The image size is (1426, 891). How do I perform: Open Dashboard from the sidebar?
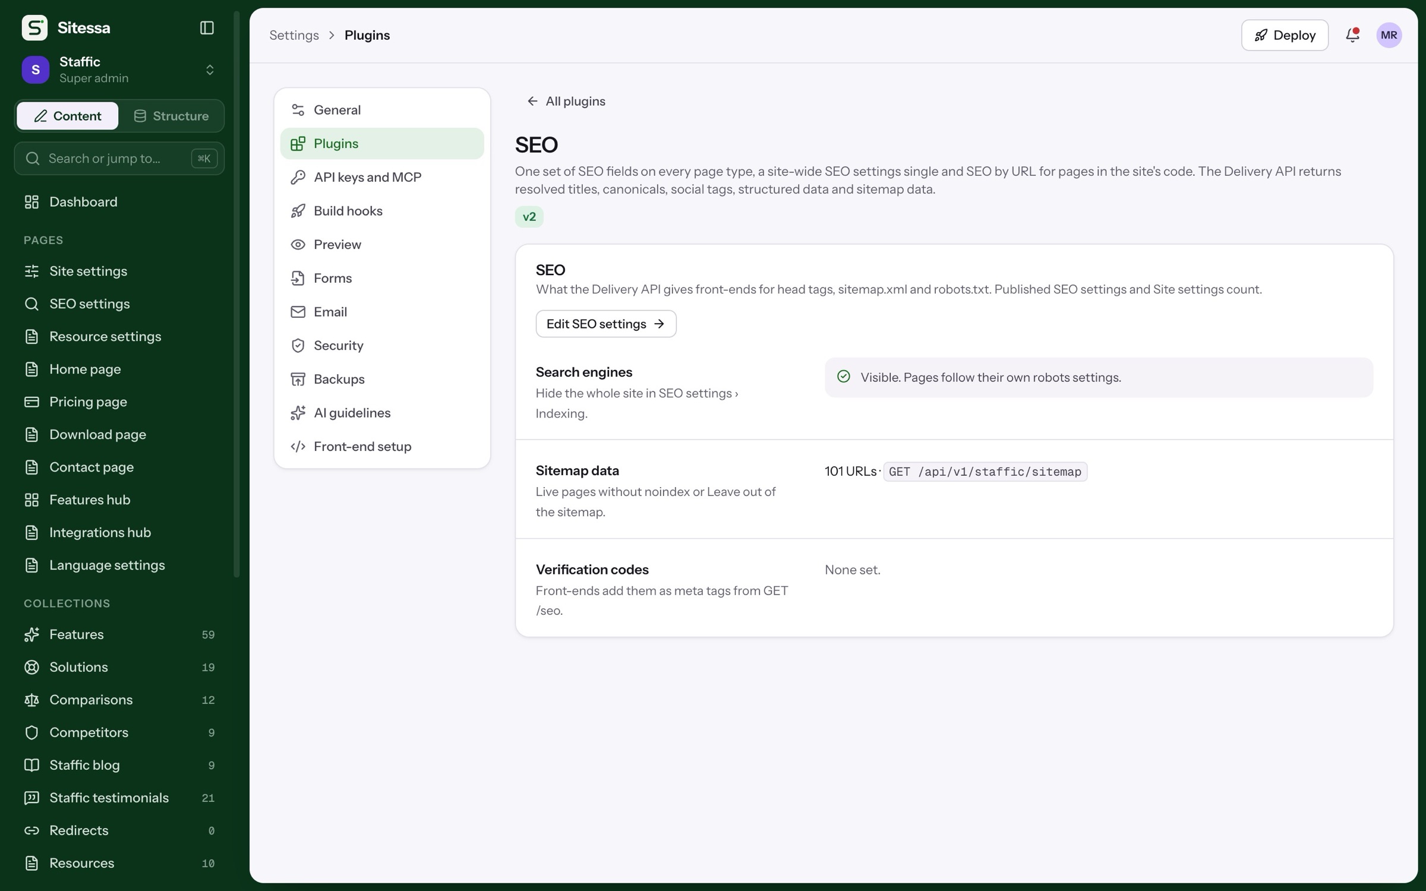[x=119, y=202]
